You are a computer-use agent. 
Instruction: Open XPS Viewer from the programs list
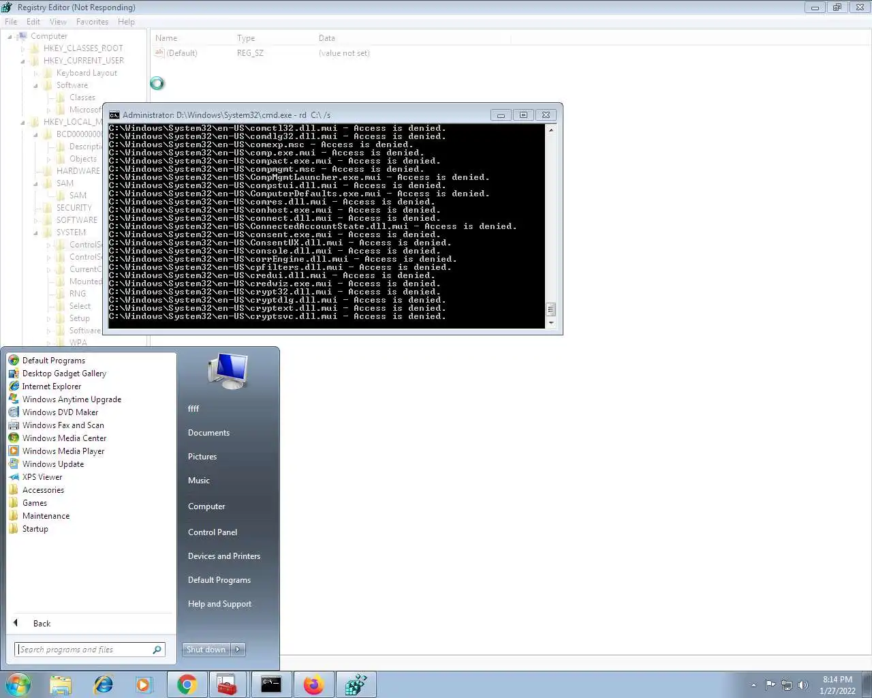point(42,477)
